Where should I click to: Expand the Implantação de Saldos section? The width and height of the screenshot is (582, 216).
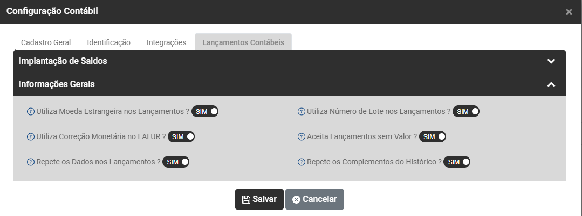[551, 61]
